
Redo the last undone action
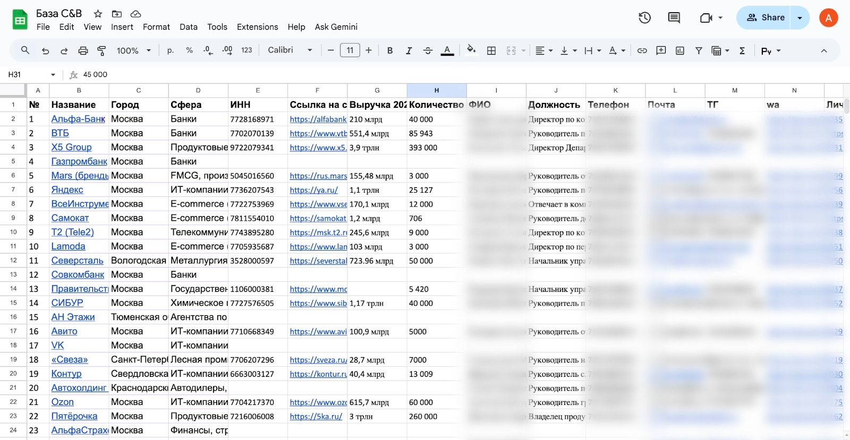coord(64,50)
